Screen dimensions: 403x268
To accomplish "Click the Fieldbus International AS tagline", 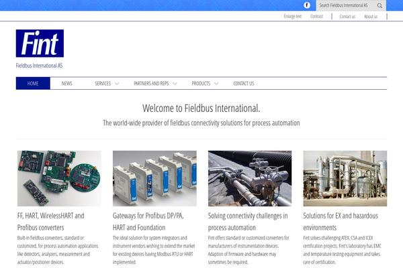I will pos(40,66).
